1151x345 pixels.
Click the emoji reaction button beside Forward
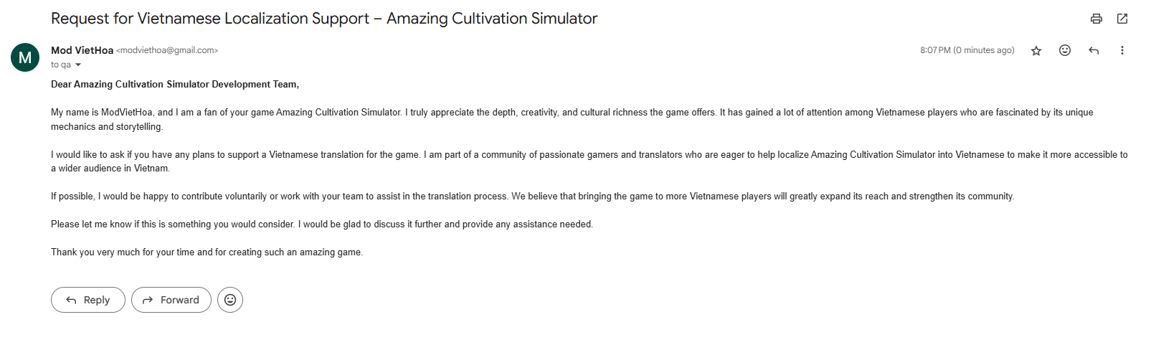pos(230,300)
